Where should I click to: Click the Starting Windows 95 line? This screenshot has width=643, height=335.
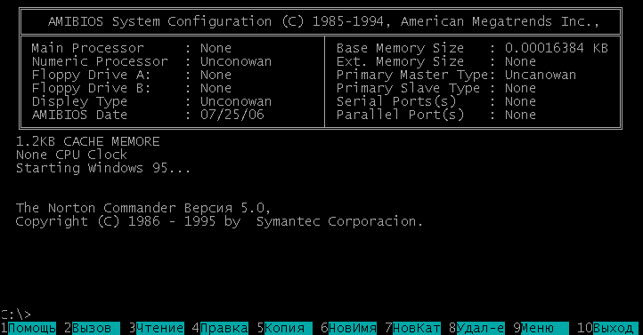click(103, 168)
